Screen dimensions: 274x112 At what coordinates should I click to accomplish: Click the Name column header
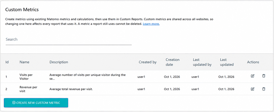pos(24,62)
